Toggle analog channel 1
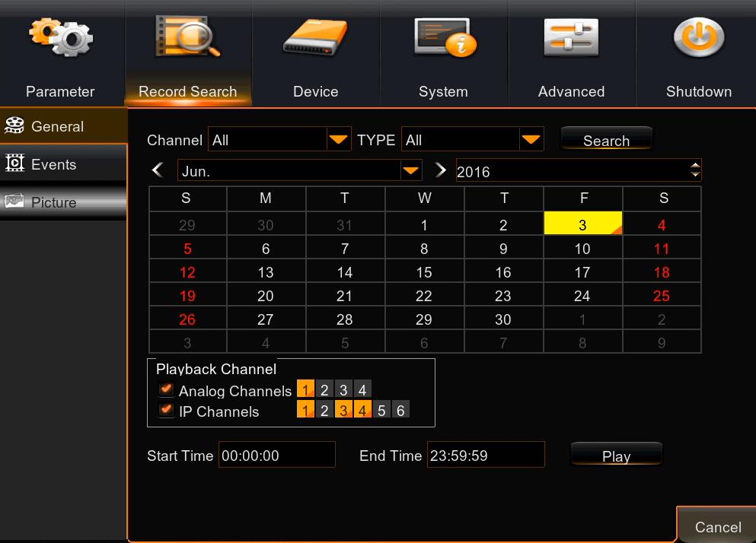Image resolution: width=756 pixels, height=543 pixels. (x=306, y=389)
